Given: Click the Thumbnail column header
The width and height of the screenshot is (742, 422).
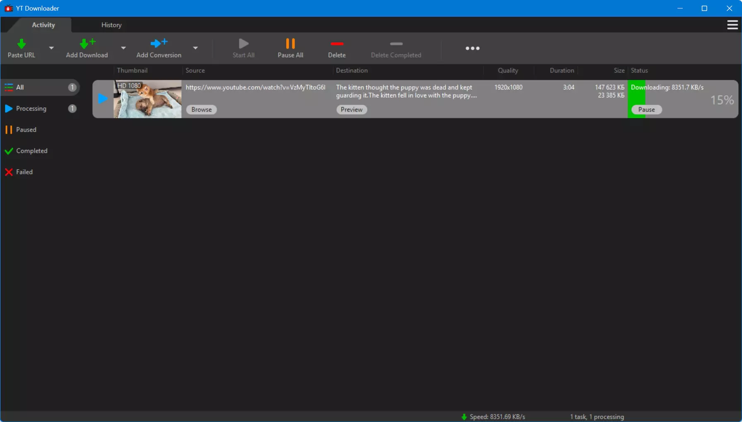Looking at the screenshot, I should click(x=132, y=70).
